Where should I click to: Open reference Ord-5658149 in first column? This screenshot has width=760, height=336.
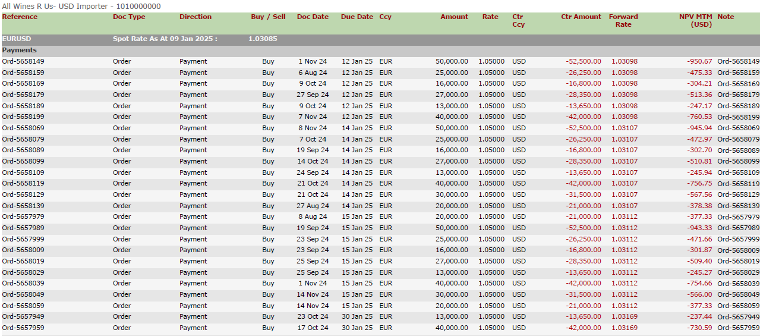click(23, 61)
